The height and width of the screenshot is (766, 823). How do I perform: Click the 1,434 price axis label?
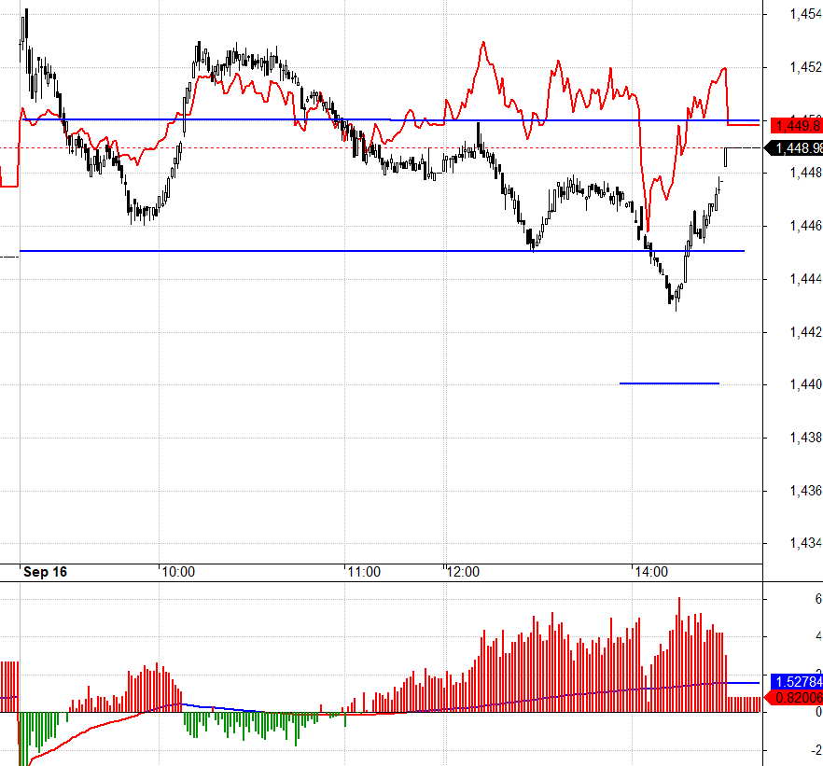(804, 543)
